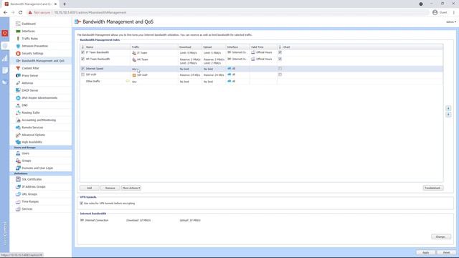459x258 pixels.
Task: Open DNS icon in sidebar
Action: pyautogui.click(x=18, y=105)
